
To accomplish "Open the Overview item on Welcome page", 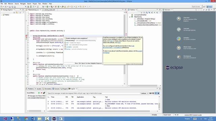I will click(x=187, y=19).
